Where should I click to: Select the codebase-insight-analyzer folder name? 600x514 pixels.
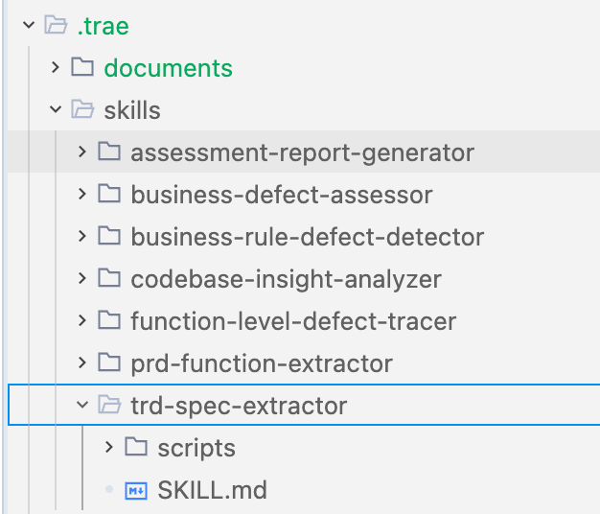coord(287,279)
